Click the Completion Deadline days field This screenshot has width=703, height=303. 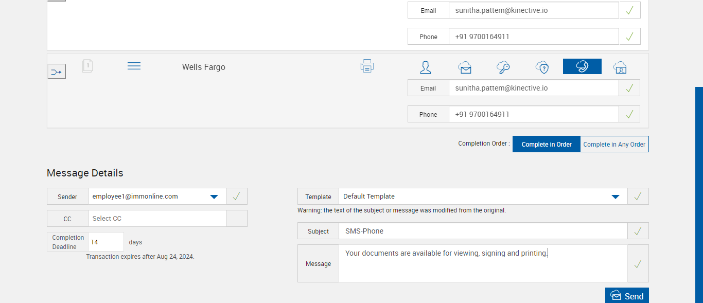click(106, 242)
